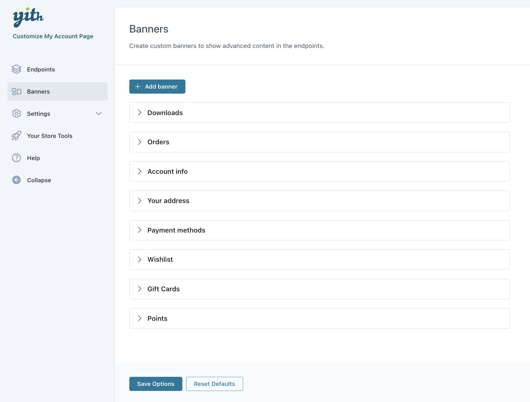Open the Wishlist banner row
530x402 pixels.
[319, 260]
